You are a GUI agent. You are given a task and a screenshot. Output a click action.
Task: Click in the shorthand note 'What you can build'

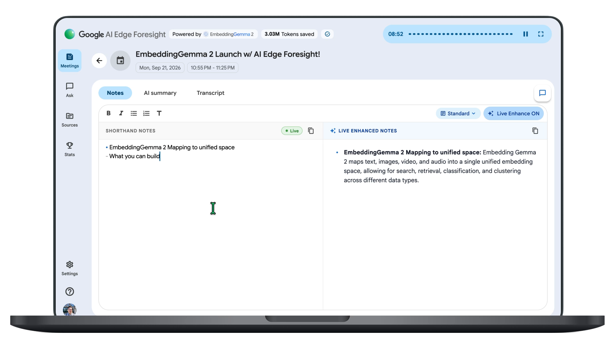(x=135, y=156)
